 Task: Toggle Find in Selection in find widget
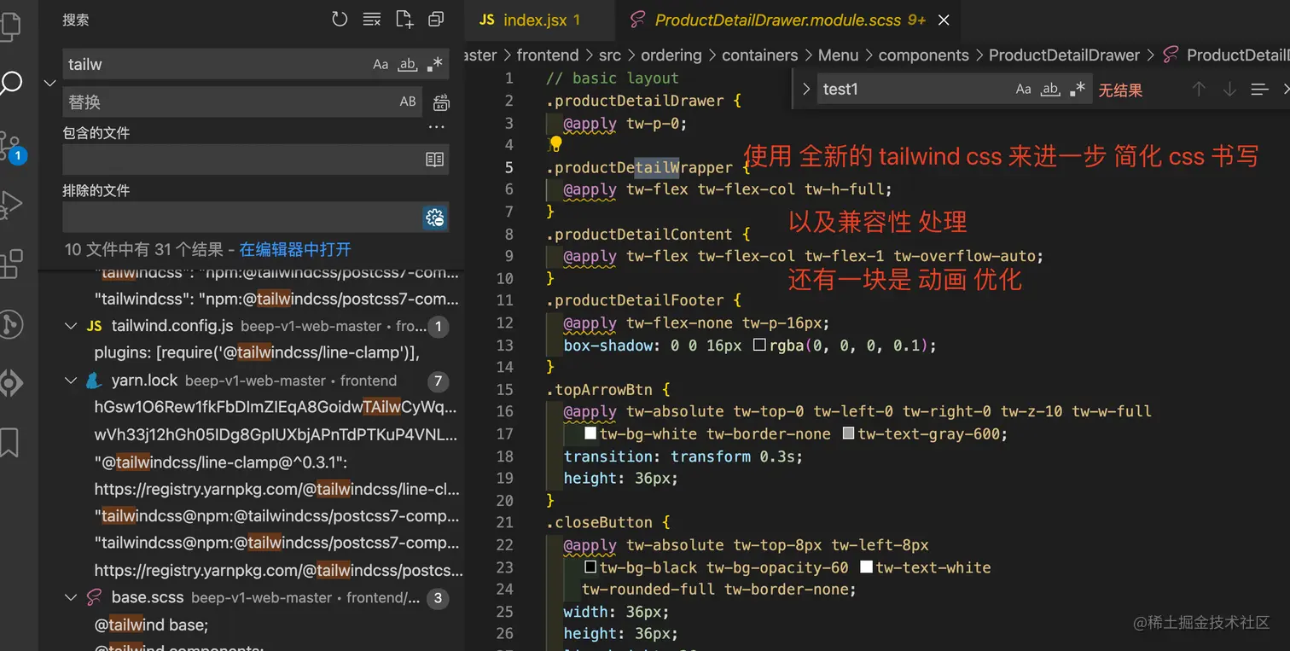click(1259, 89)
